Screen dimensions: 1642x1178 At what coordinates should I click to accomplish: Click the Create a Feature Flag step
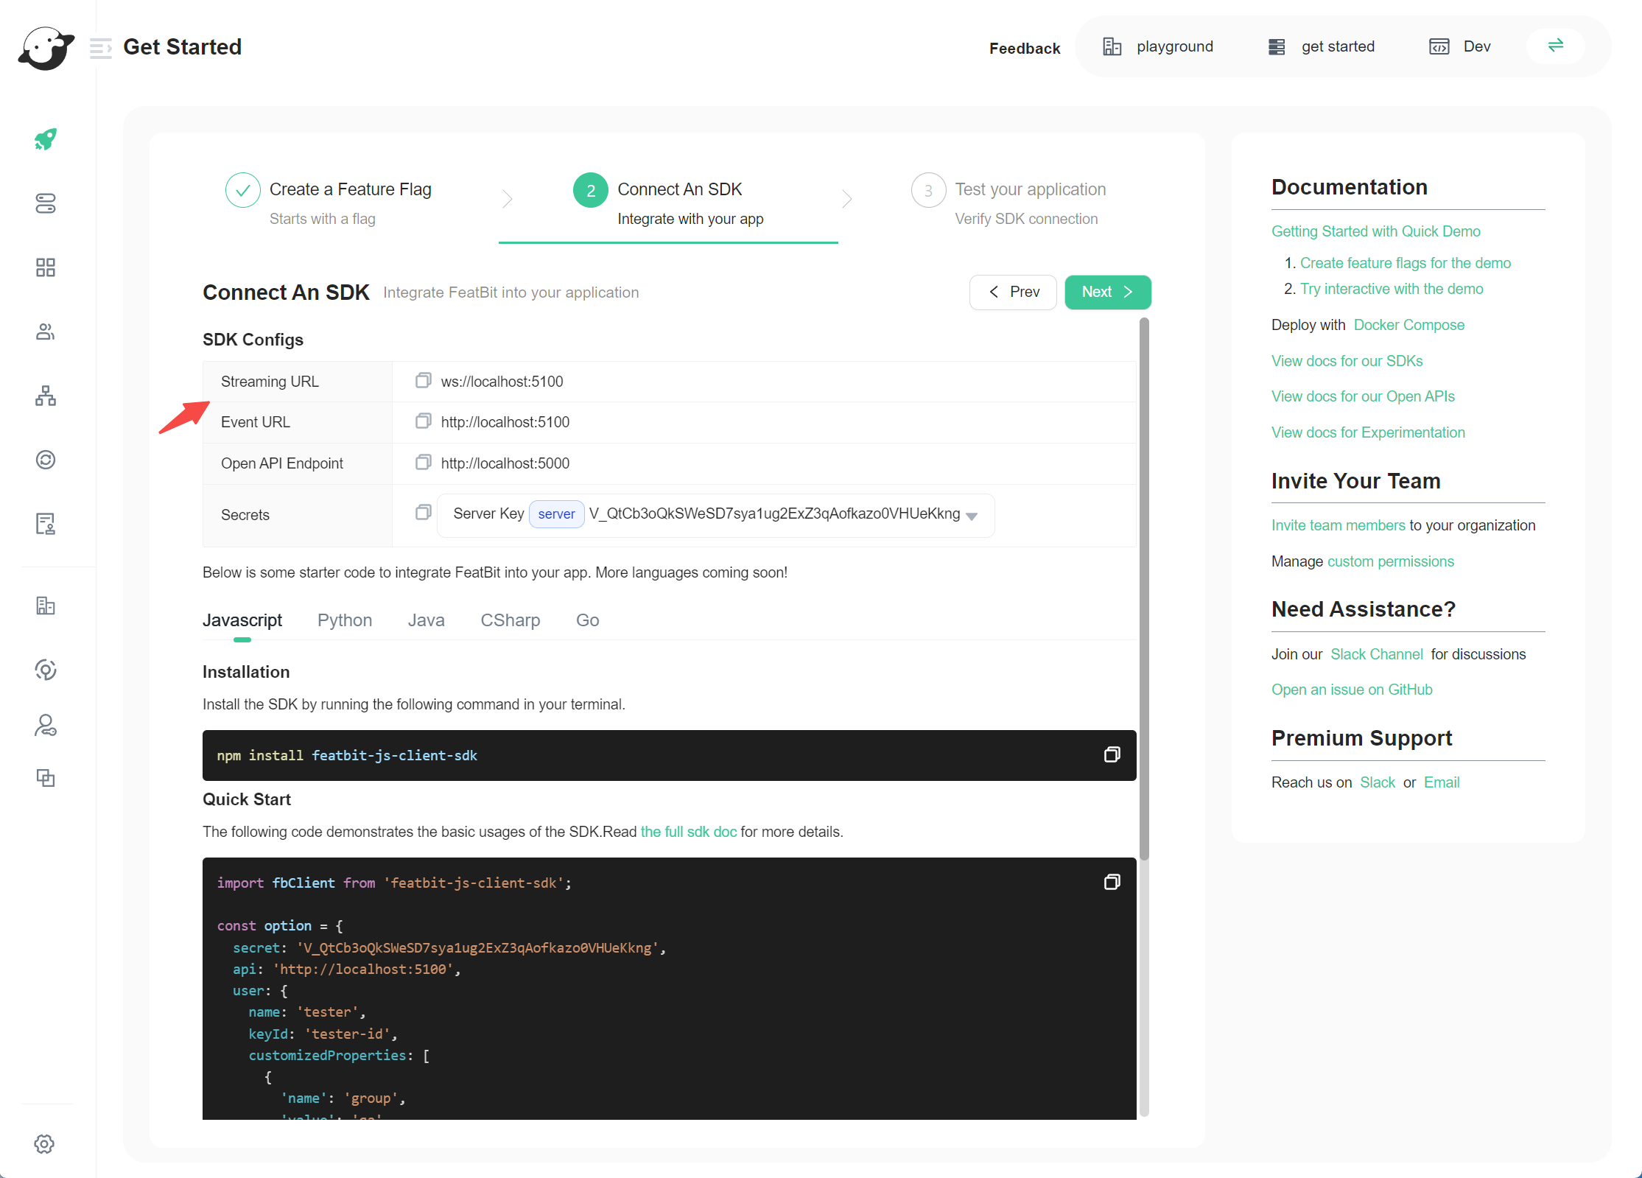coord(350,189)
